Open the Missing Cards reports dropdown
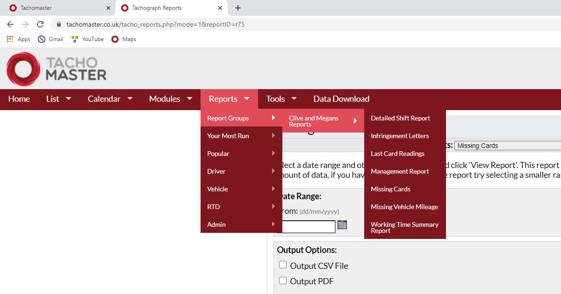561x294 pixels. 507,146
